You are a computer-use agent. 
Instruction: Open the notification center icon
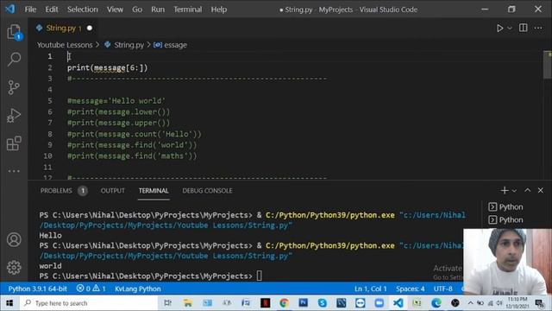pyautogui.click(x=539, y=303)
